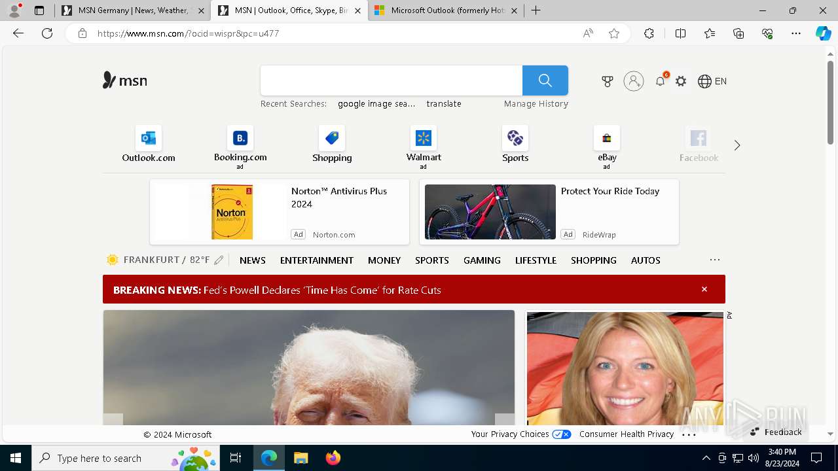The height and width of the screenshot is (471, 838).
Task: Change language via globe EN
Action: tap(712, 81)
